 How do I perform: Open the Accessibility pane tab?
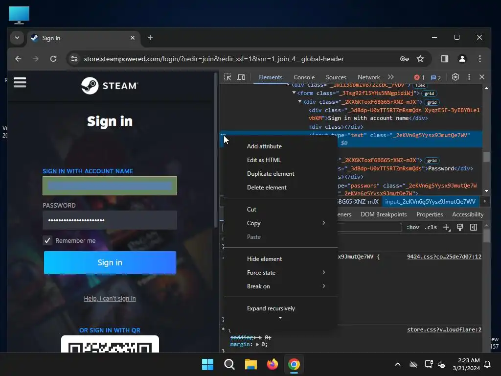tap(467, 214)
